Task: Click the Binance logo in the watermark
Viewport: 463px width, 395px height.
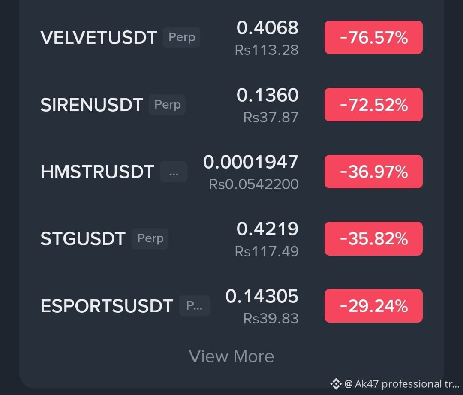Action: point(336,384)
